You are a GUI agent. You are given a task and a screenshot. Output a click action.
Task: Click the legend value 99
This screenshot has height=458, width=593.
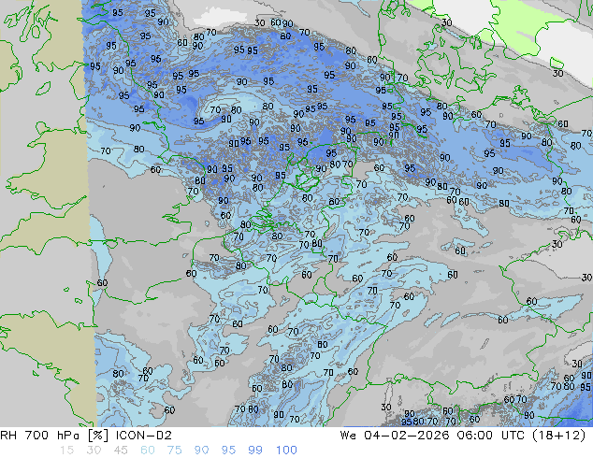tap(255, 451)
